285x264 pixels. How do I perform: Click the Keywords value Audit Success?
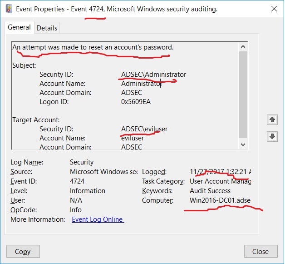click(210, 191)
